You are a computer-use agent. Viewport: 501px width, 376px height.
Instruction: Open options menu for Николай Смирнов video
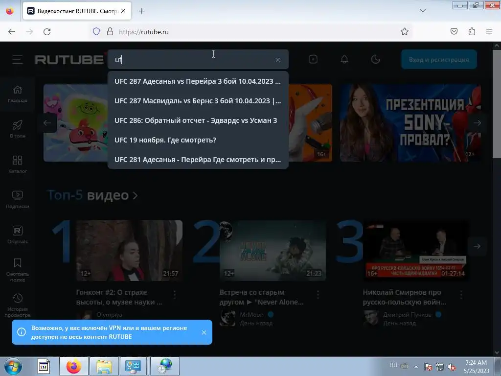pyautogui.click(x=461, y=294)
